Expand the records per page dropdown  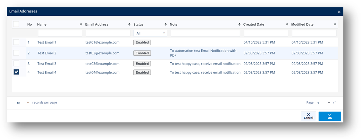23,103
